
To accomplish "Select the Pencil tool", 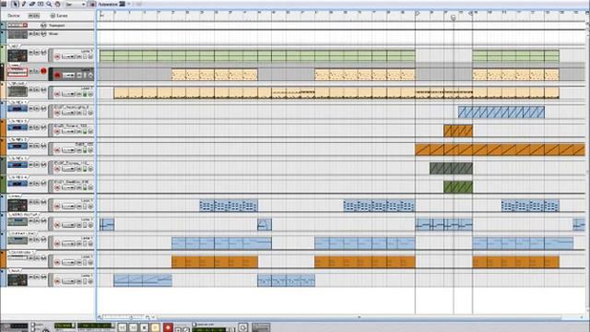I will pos(24,4).
